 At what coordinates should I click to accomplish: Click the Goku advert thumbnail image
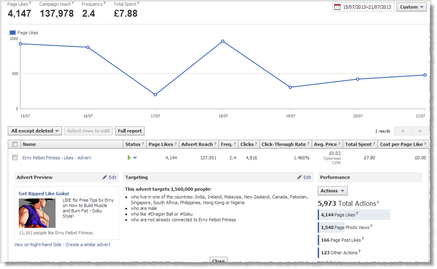tap(37, 213)
